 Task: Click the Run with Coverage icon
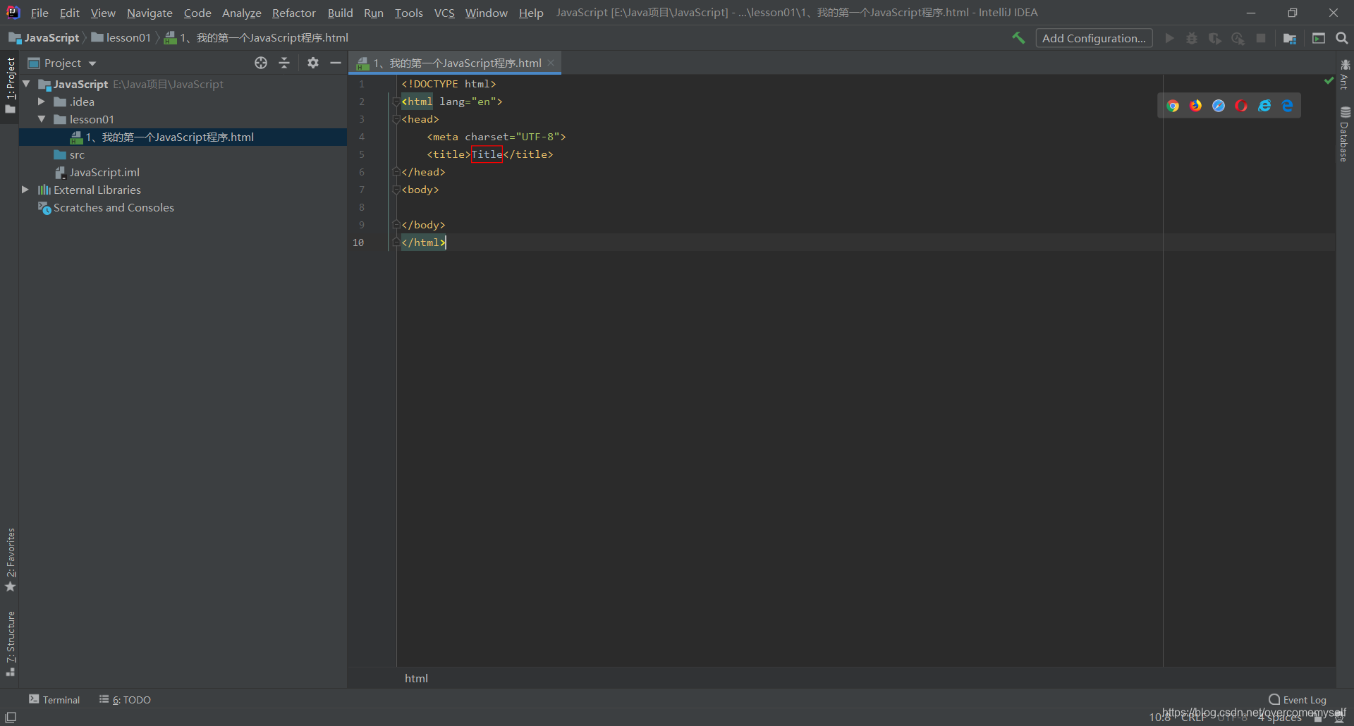coord(1214,38)
